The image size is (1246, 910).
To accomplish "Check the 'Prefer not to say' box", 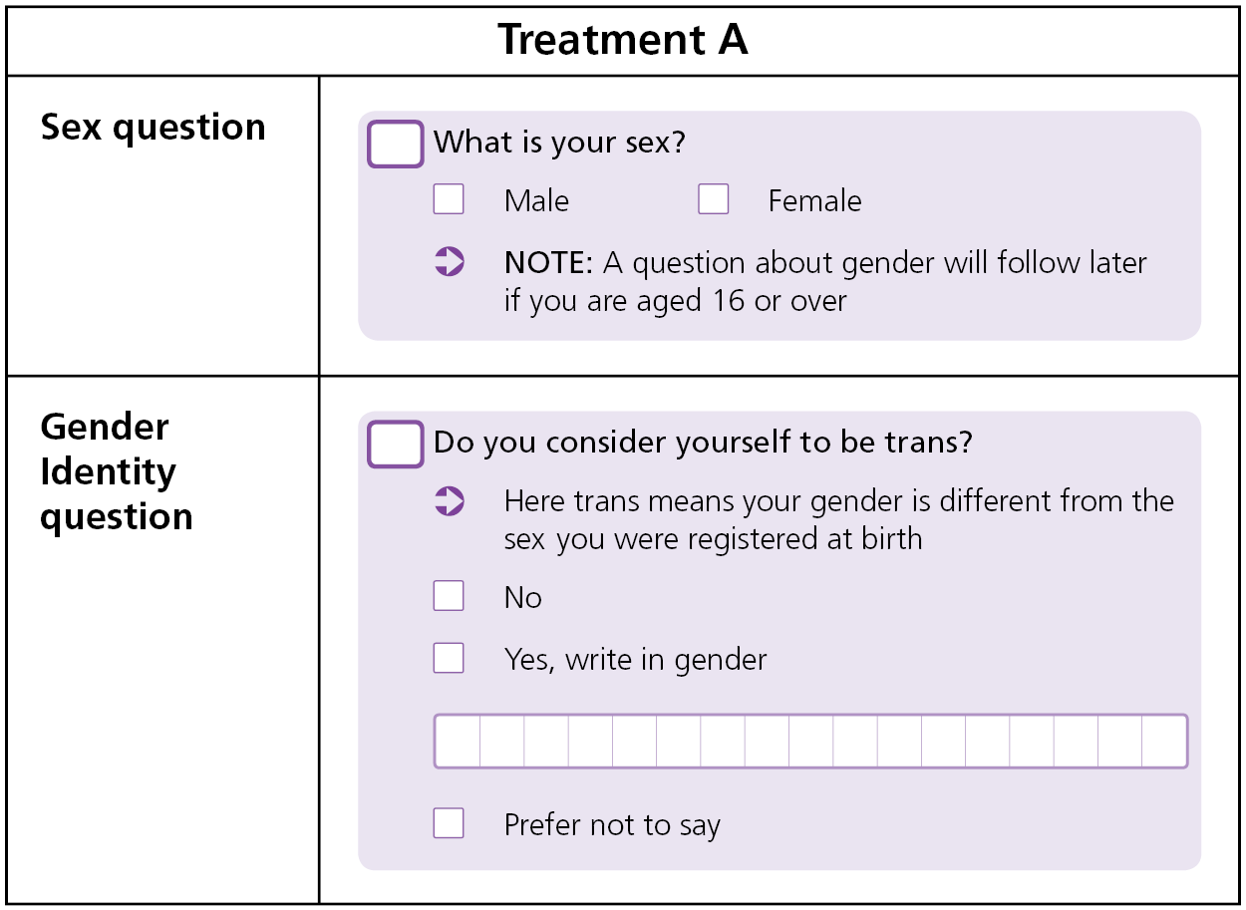I will [x=449, y=823].
